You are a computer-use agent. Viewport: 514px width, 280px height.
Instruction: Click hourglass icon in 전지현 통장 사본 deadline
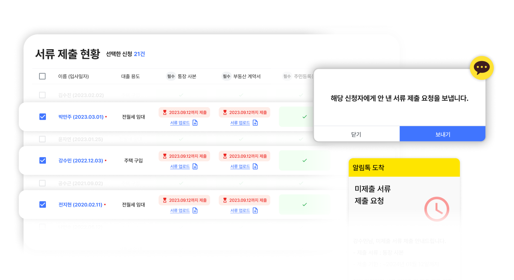(165, 200)
